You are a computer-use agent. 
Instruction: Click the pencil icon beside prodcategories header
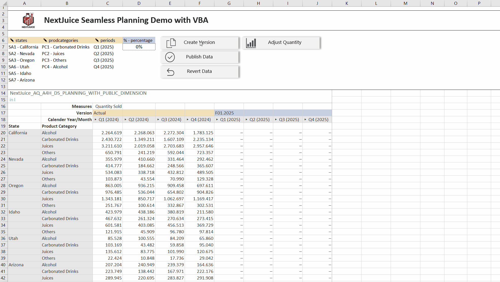pos(45,40)
